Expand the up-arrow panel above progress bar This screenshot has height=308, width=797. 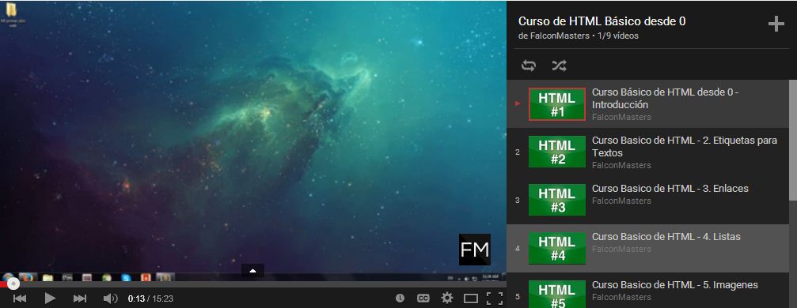(252, 271)
